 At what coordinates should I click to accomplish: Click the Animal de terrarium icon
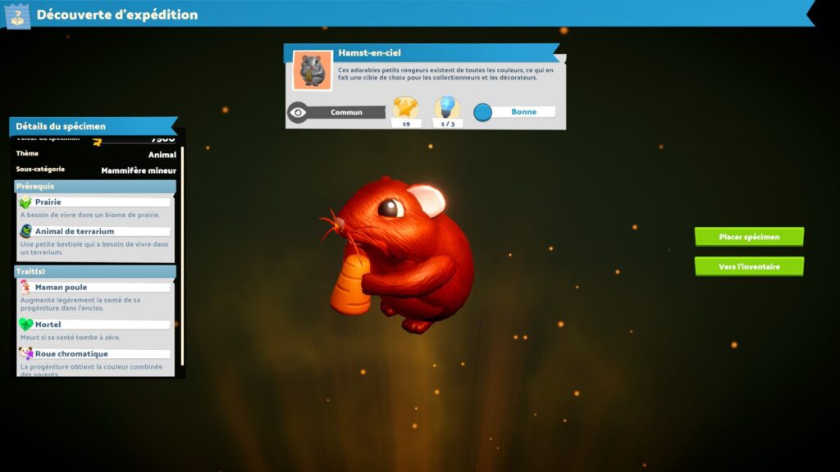25,231
